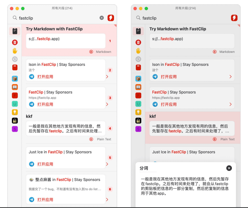
Task: Click the 'Markdown' type label in right window
Action: coord(227,52)
